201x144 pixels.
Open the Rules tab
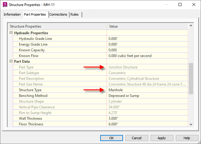click(x=74, y=14)
